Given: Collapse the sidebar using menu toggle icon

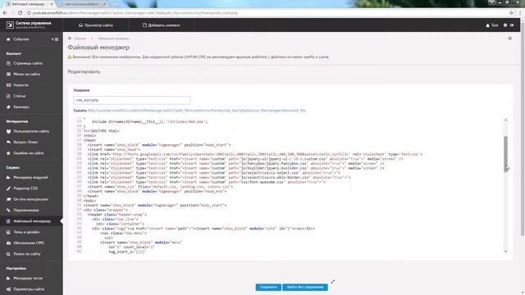Looking at the screenshot, I should pyautogui.click(x=55, y=39).
